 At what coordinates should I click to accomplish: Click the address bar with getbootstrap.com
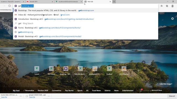point(85,6)
